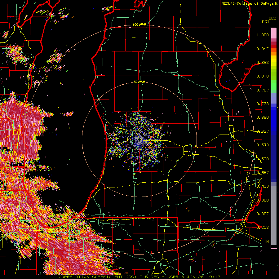Click the 0.253 scale value
The image size is (279, 279).
(x=263, y=228)
